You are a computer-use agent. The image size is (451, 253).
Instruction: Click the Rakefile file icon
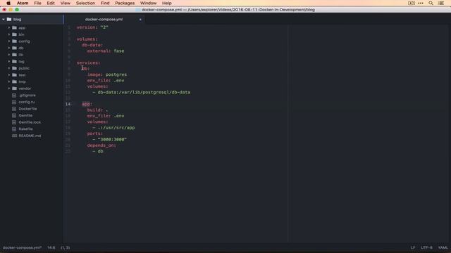[x=14, y=129]
